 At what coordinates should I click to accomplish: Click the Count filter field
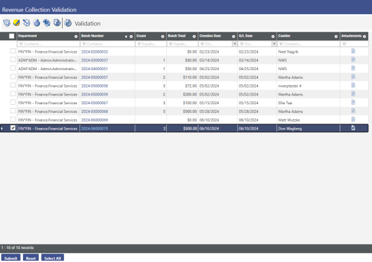coord(151,43)
